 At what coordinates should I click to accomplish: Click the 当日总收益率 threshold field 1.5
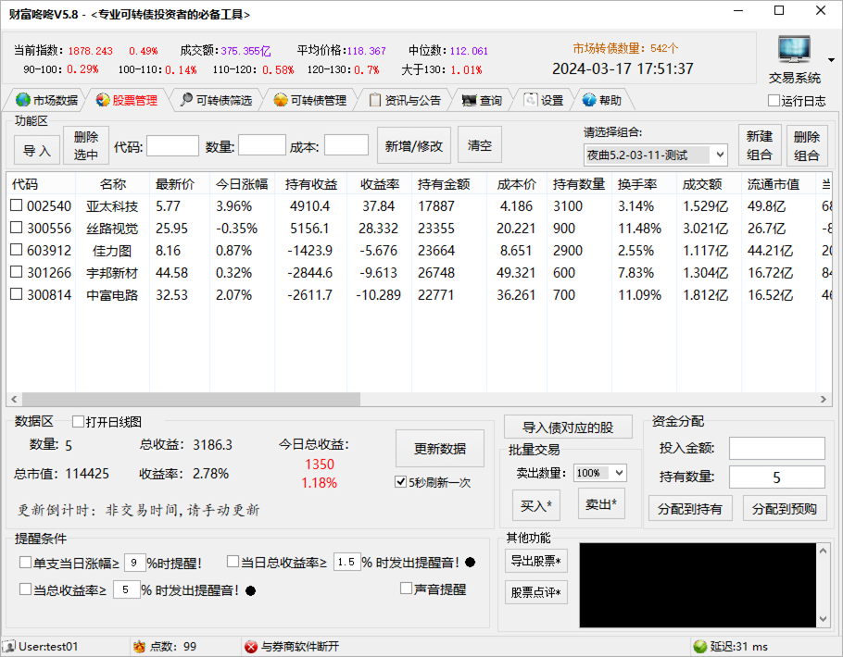point(346,562)
